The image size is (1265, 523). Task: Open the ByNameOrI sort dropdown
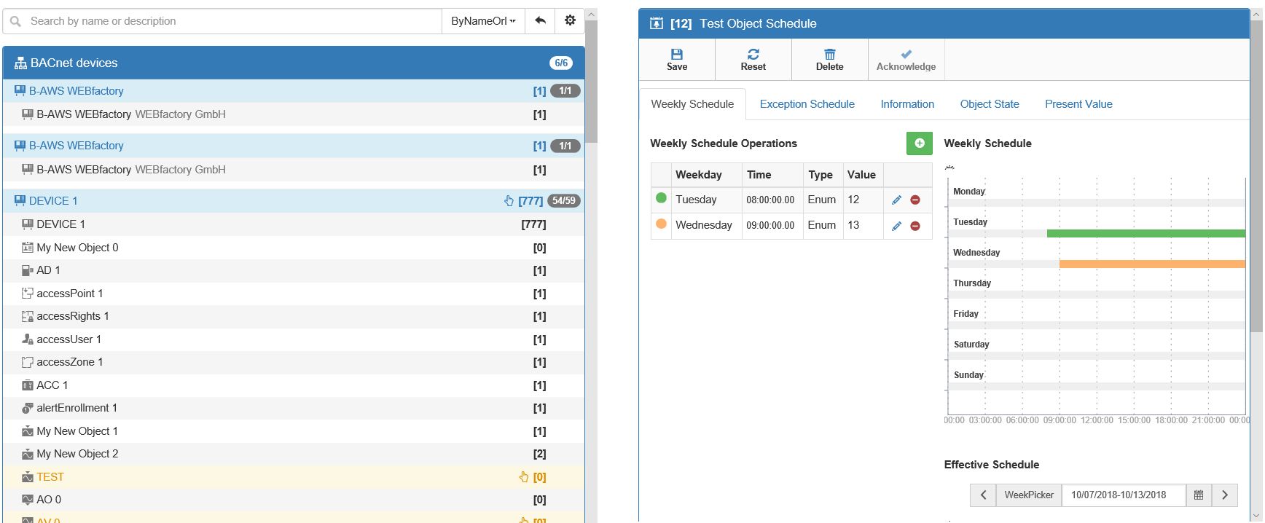(x=483, y=21)
